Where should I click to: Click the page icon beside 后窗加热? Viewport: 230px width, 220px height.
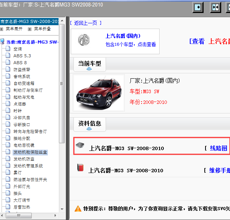tap(8, 207)
